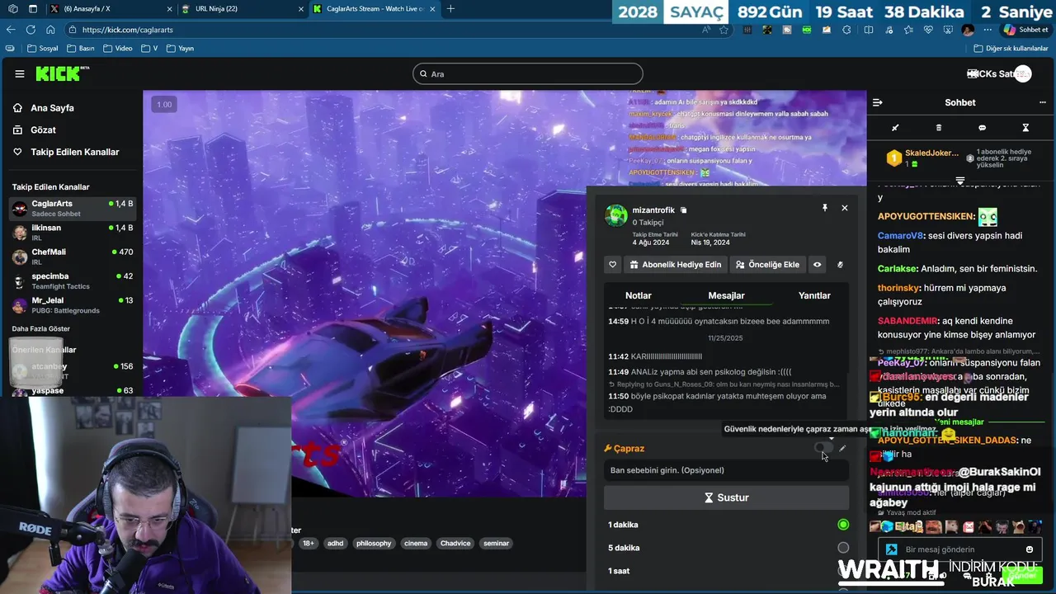Open Ana Sayfa in sidebar
Screen dimensions: 1056x594
tap(54, 108)
